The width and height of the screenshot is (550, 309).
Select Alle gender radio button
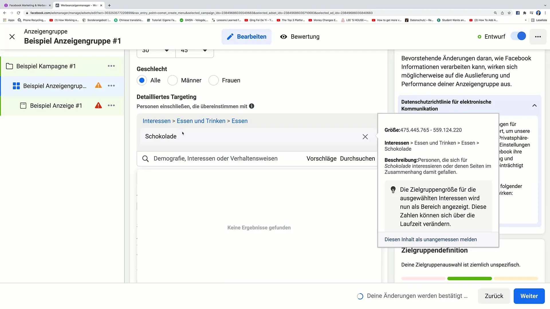click(142, 80)
